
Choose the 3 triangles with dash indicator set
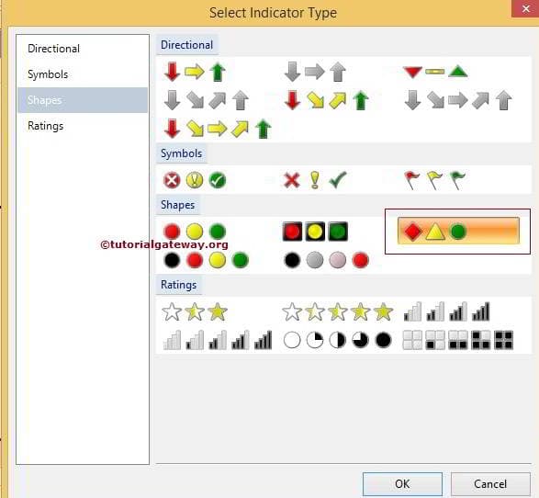click(435, 72)
